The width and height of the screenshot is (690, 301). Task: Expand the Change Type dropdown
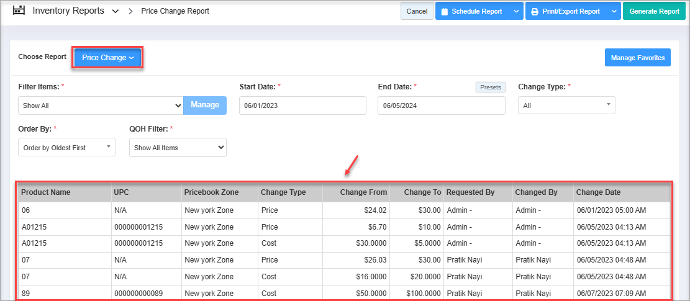566,106
